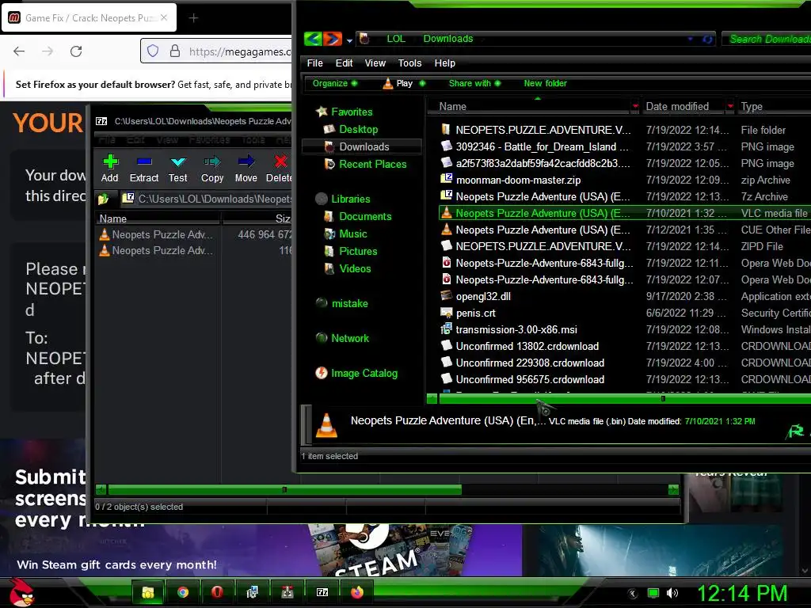Viewport: 811px width, 608px height.
Task: Open the Videos library
Action: 355,269
